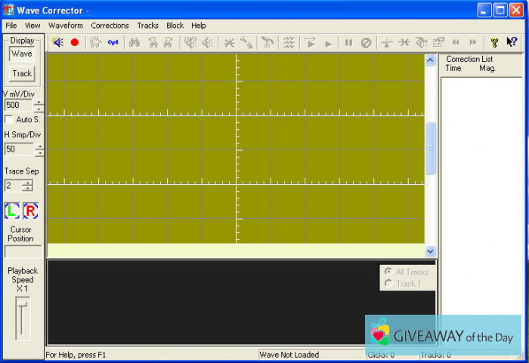The width and height of the screenshot is (529, 363).
Task: Click the Trace Sep spinner arrows
Action: pyautogui.click(x=28, y=186)
